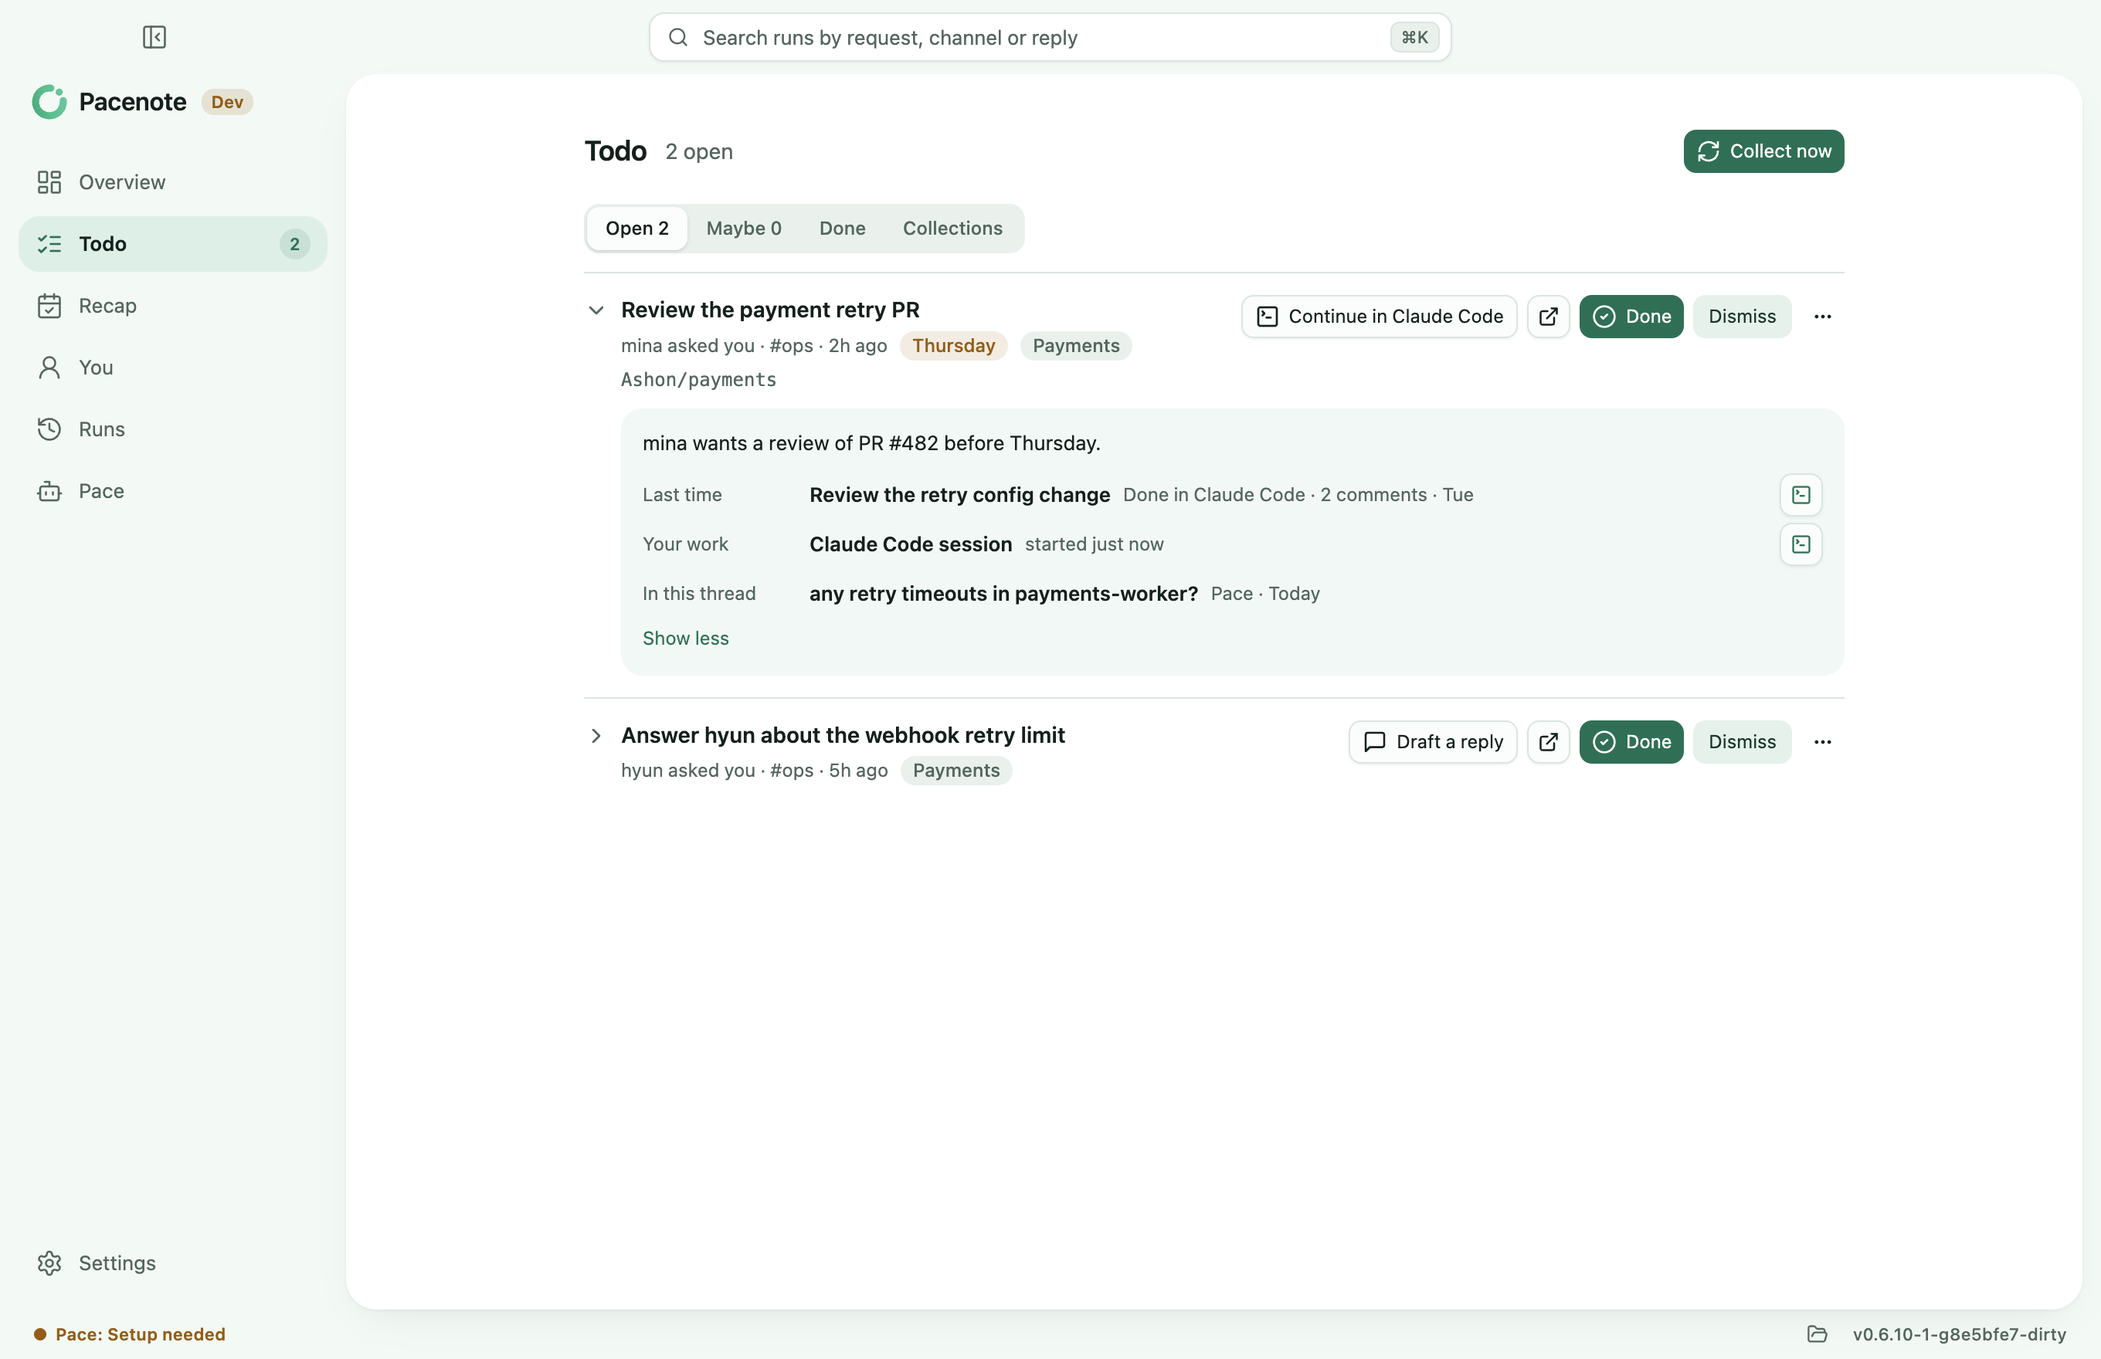Open the Runs history page
The width and height of the screenshot is (2101, 1359).
[173, 429]
